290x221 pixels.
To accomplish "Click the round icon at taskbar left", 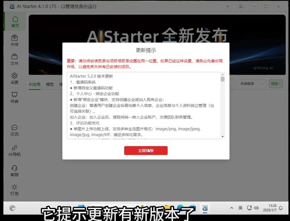I will pyautogui.click(x=12, y=208).
